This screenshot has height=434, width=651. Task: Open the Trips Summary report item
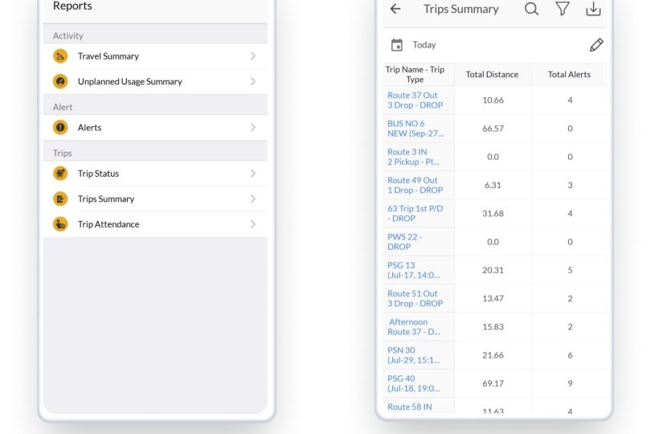click(x=106, y=199)
